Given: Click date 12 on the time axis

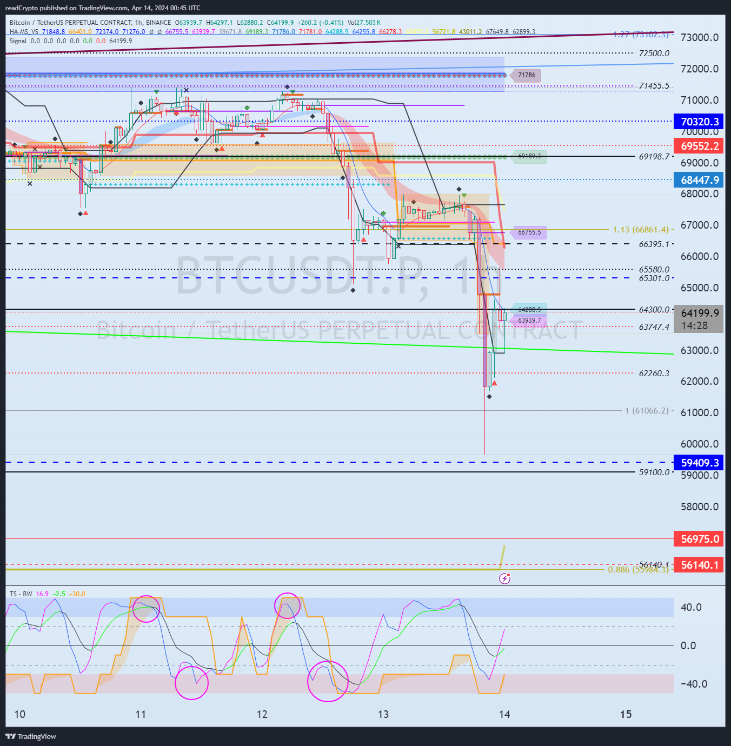Looking at the screenshot, I should (x=262, y=715).
